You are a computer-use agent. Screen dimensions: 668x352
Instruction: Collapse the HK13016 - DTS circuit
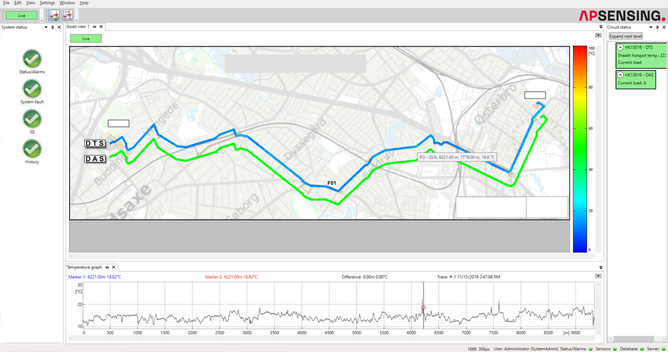coord(620,48)
